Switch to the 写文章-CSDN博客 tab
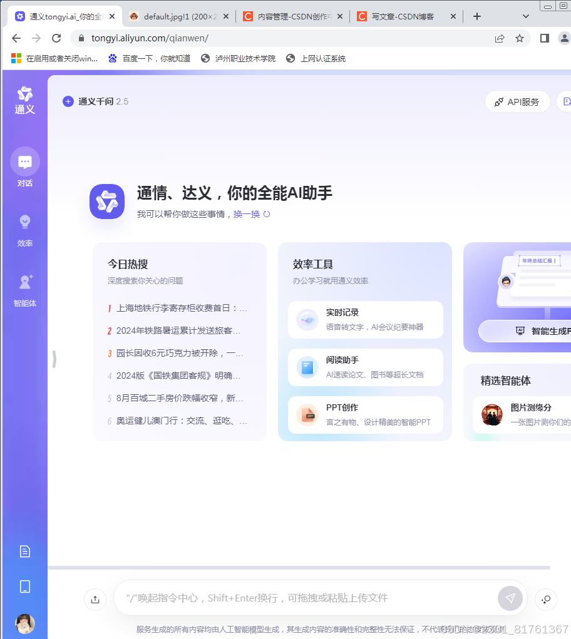Screen dimensions: 571x639 [x=406, y=16]
